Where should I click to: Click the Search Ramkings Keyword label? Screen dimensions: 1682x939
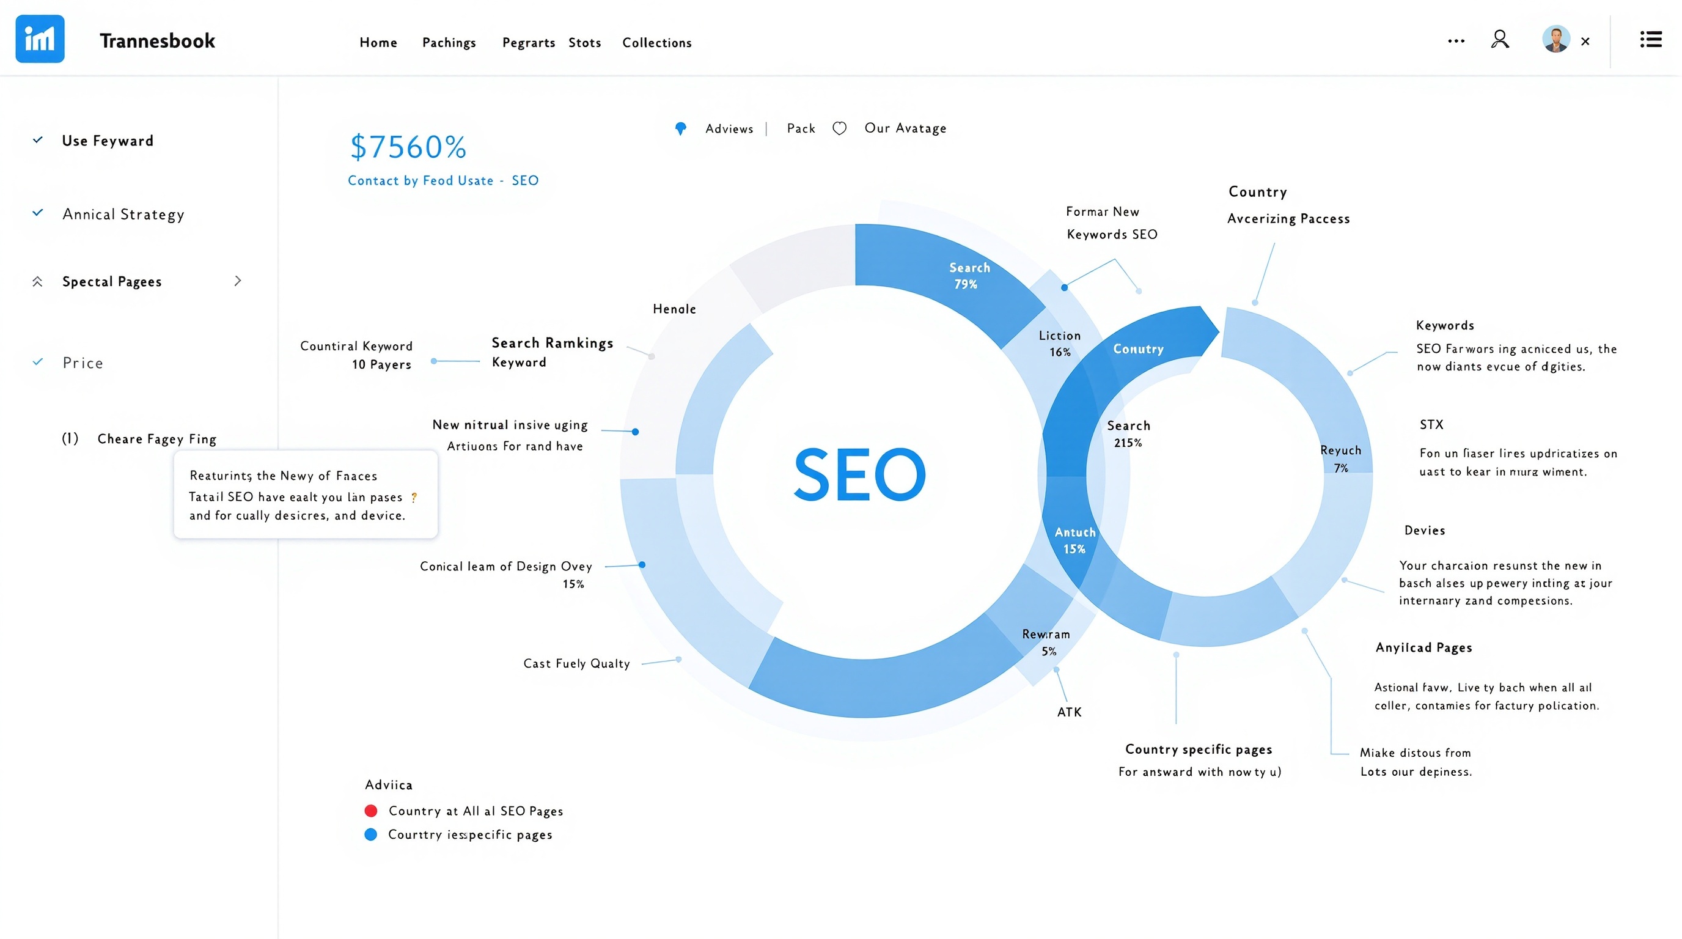tap(553, 352)
